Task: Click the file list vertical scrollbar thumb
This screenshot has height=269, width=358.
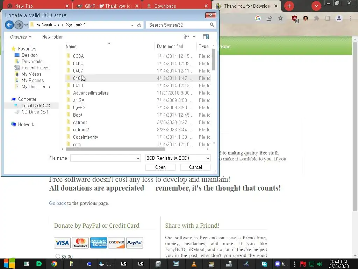Action: click(214, 60)
